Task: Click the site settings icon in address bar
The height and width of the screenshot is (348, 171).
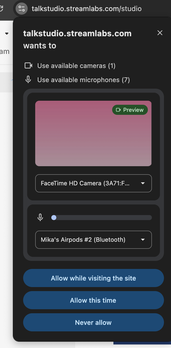Action: pos(22,9)
